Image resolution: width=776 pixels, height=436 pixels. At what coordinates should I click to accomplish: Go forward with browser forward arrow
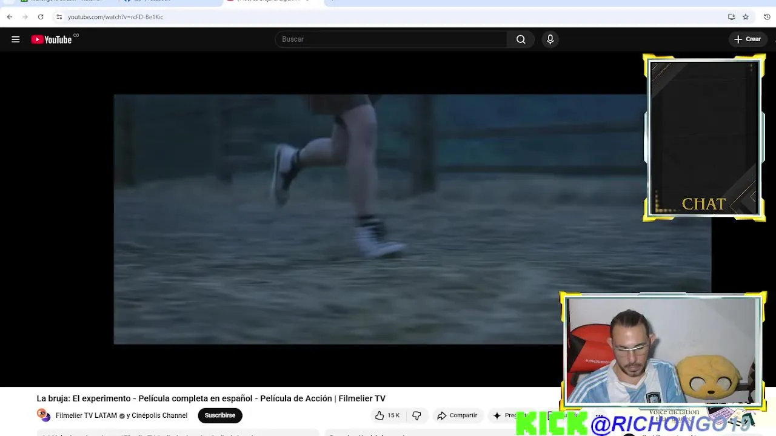(x=25, y=17)
